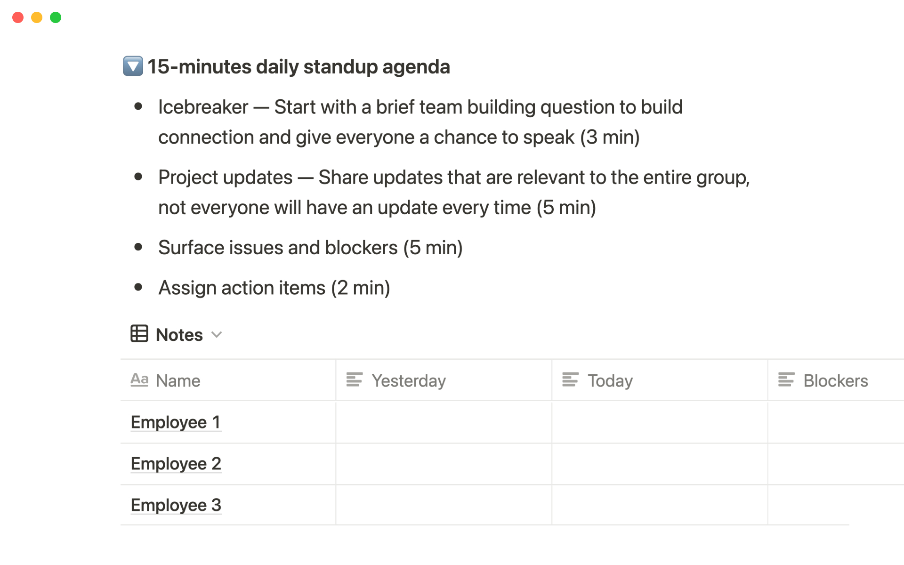Click Employee 2's empty Today cell

(659, 464)
